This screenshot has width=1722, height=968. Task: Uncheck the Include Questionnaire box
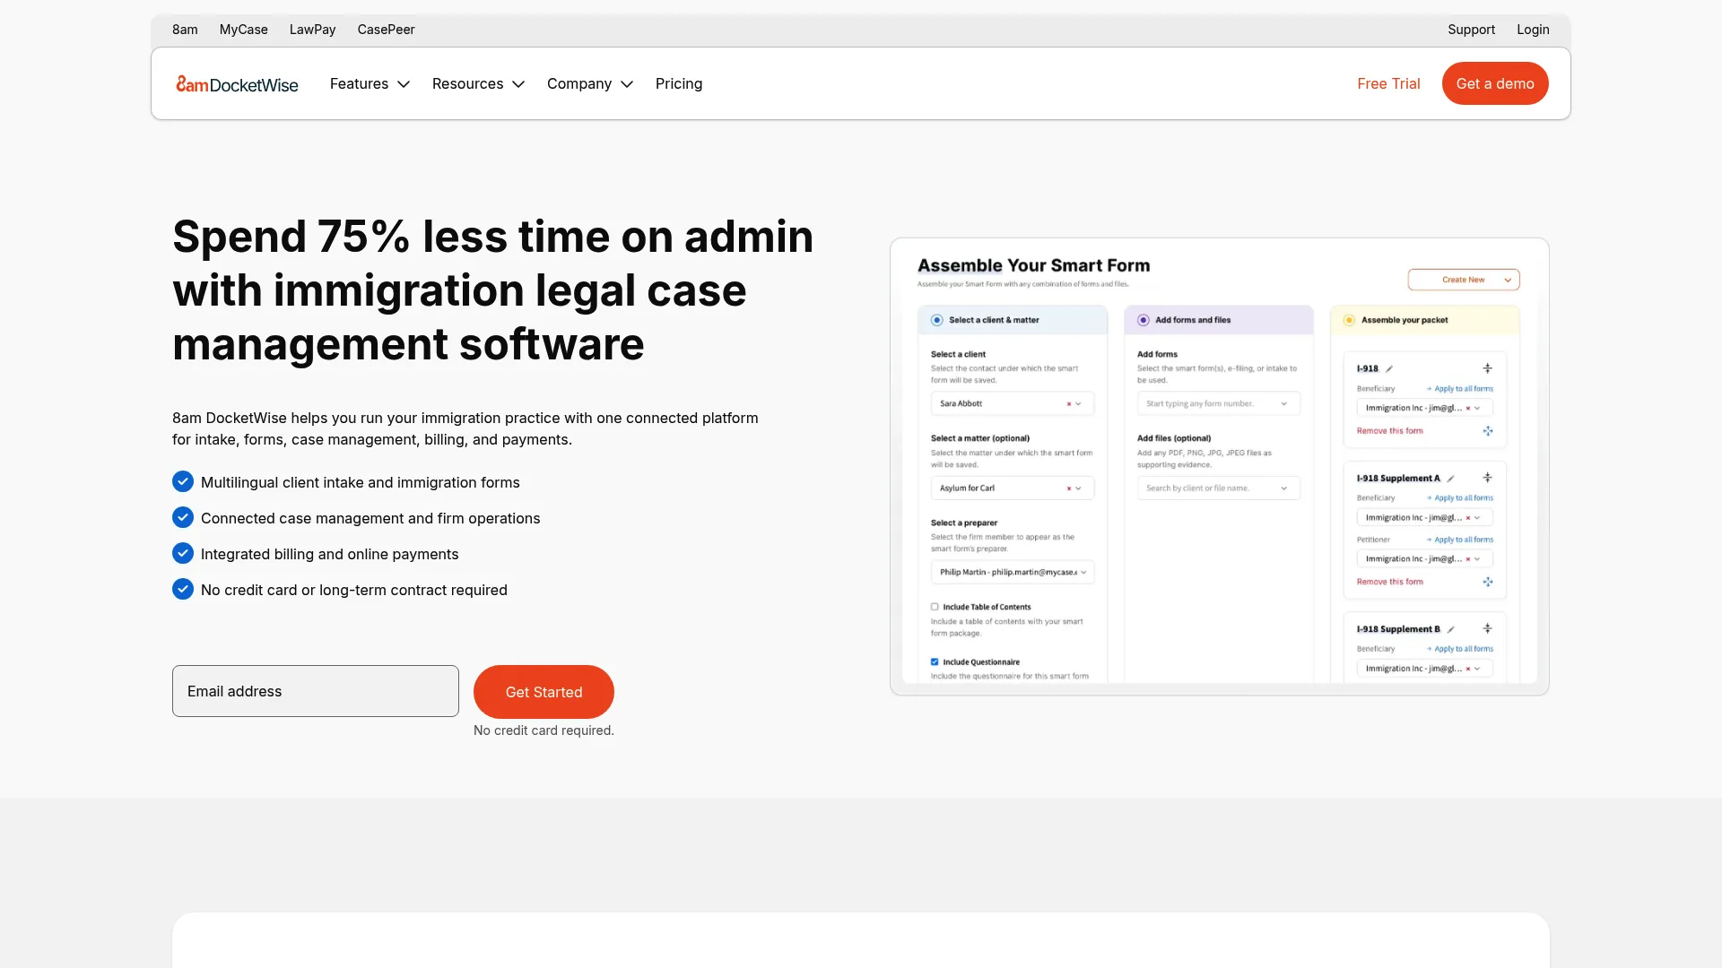click(935, 662)
